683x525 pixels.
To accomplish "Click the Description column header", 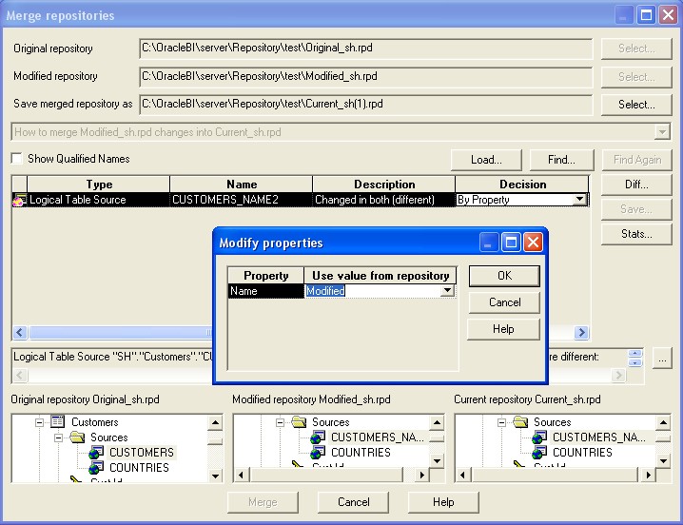I will pos(383,185).
